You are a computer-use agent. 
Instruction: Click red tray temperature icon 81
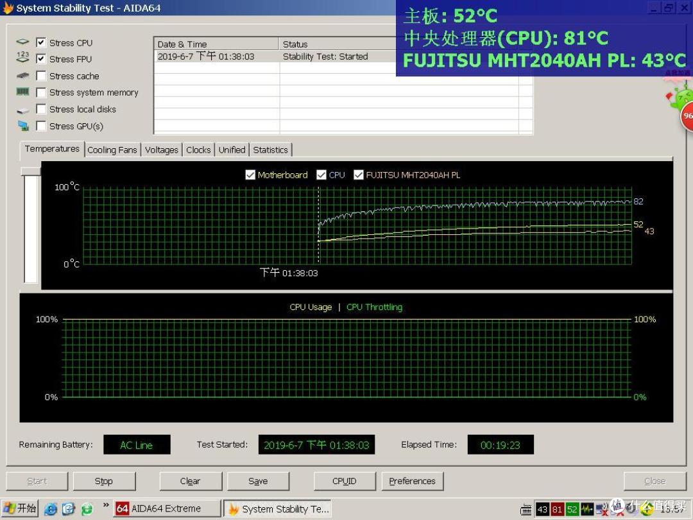click(557, 509)
